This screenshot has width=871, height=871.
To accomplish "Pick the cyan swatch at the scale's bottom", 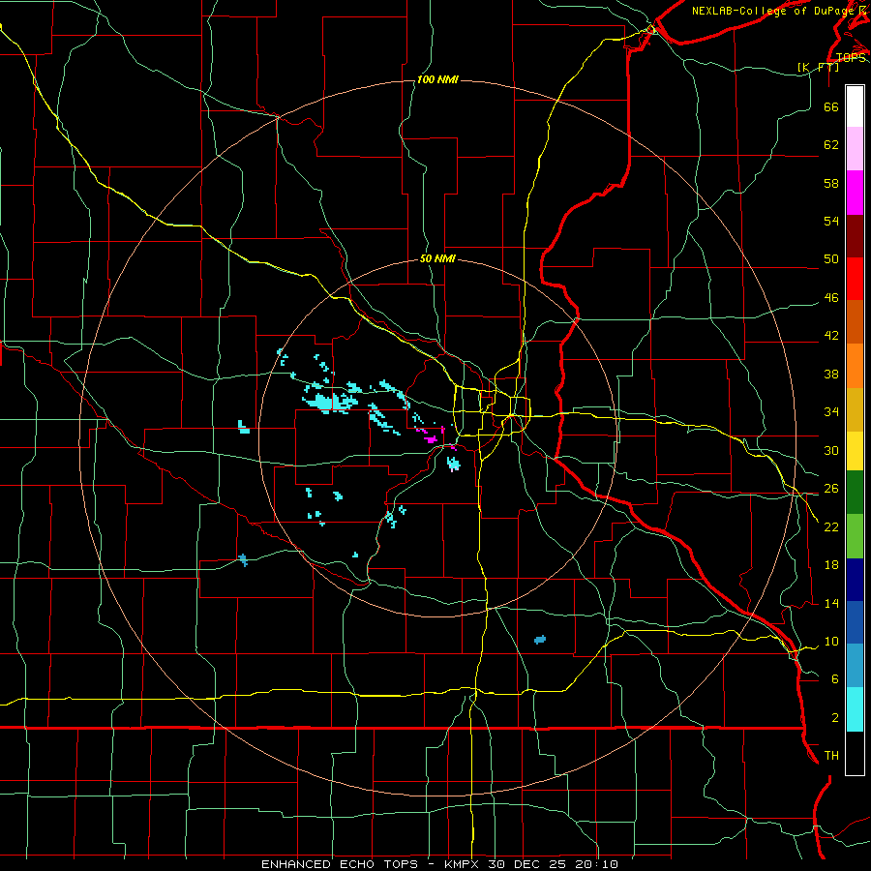I will [855, 709].
